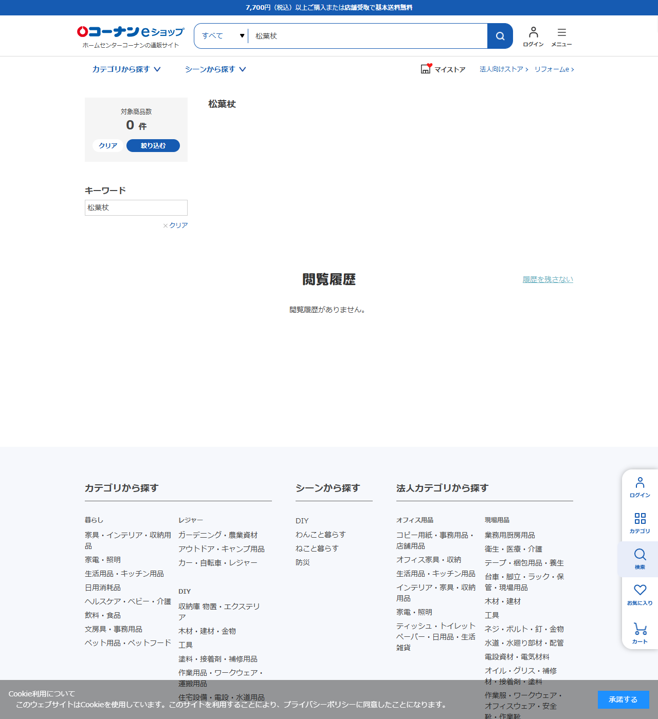Open ネジ・ボルト・釘・金物 link

pos(524,629)
